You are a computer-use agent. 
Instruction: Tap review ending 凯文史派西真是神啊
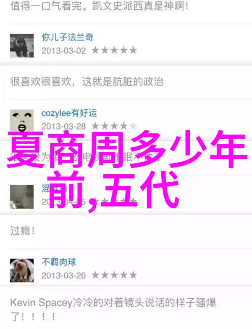pyautogui.click(x=99, y=6)
